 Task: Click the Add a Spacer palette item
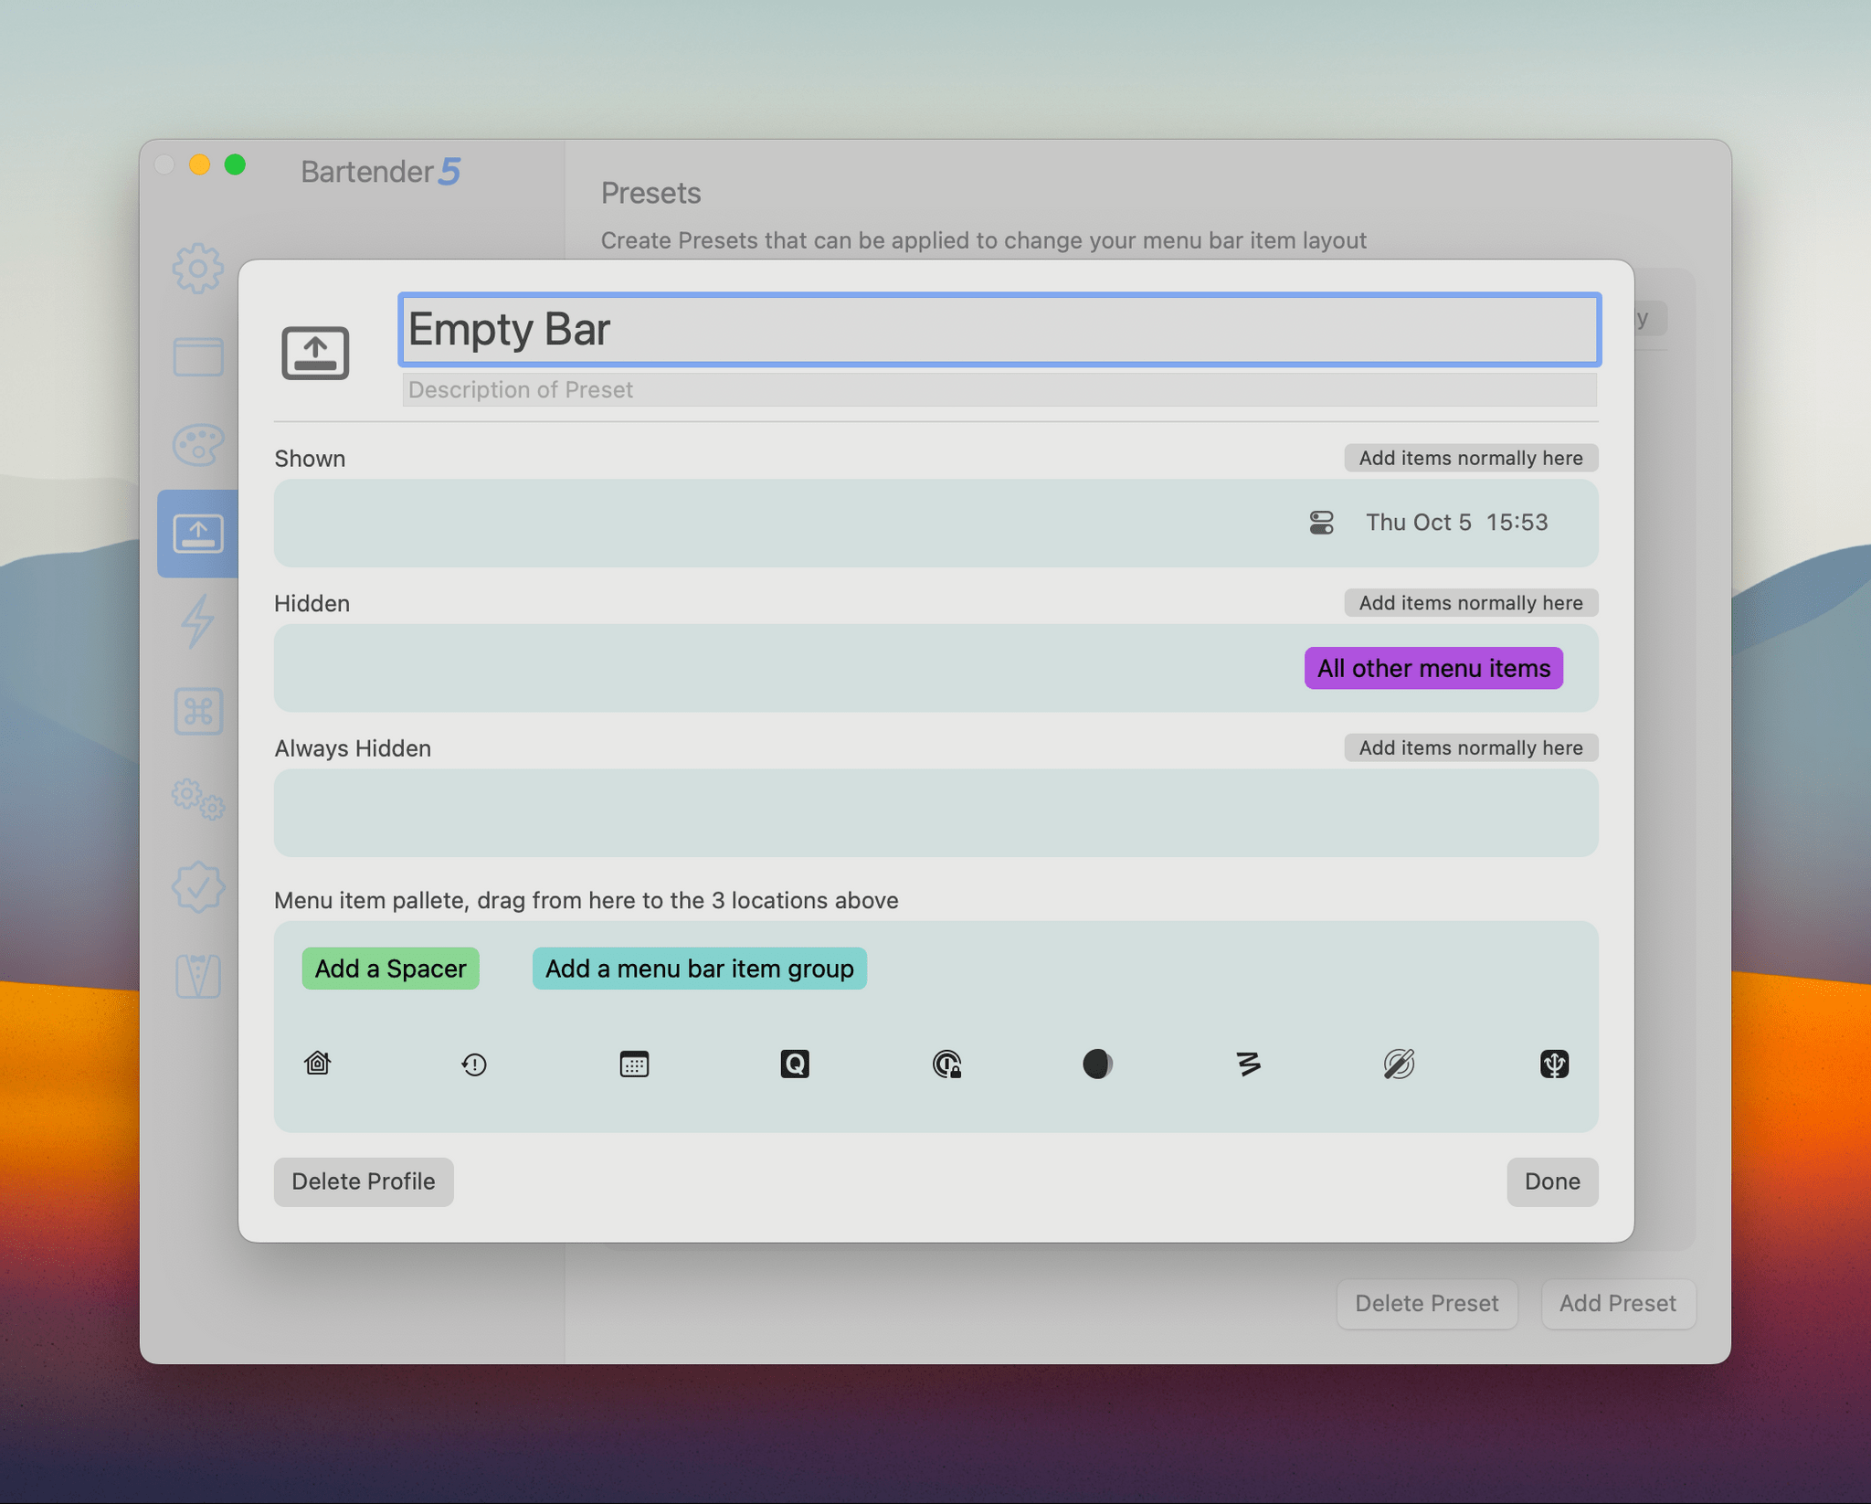(x=390, y=969)
